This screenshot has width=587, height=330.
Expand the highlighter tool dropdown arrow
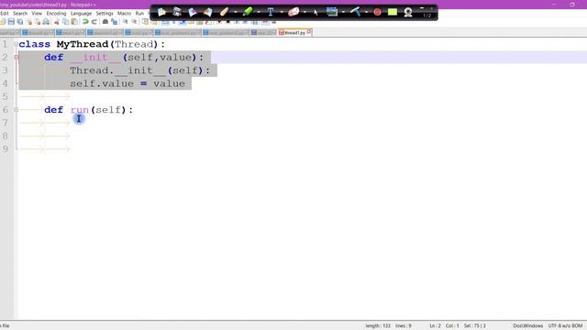click(x=259, y=12)
